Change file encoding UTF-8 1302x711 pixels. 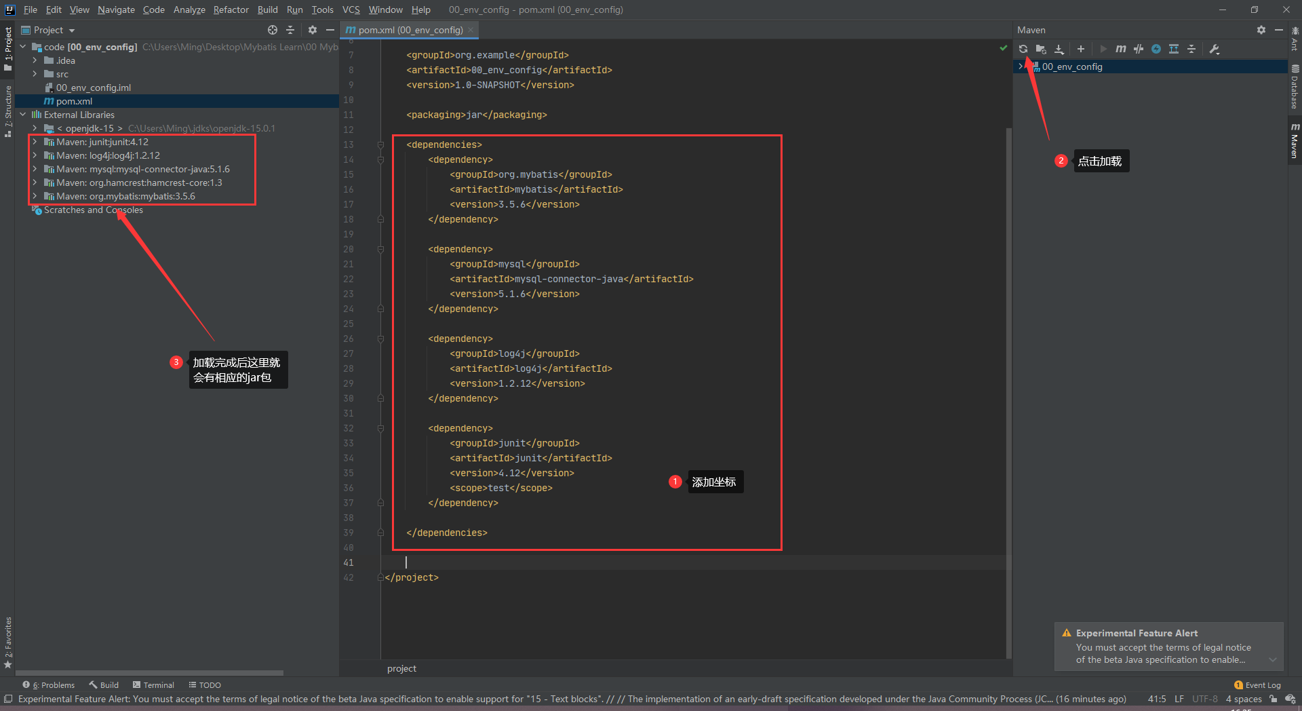[x=1205, y=699]
